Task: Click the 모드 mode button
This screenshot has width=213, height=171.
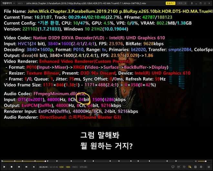Action: [x=180, y=3]
